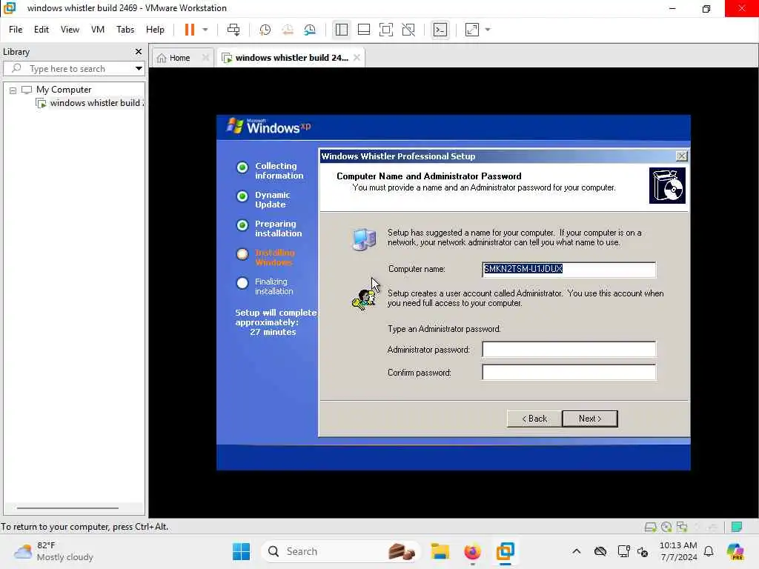Open the stretch display dropdown arrow
Viewport: 759px width, 569px height.
click(x=488, y=30)
